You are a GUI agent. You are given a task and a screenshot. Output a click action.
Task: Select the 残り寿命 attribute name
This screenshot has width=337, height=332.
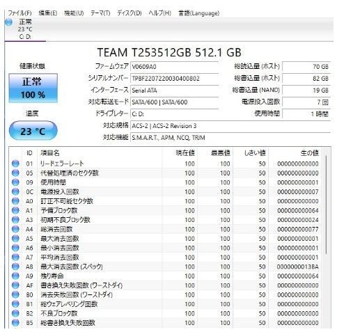point(52,276)
